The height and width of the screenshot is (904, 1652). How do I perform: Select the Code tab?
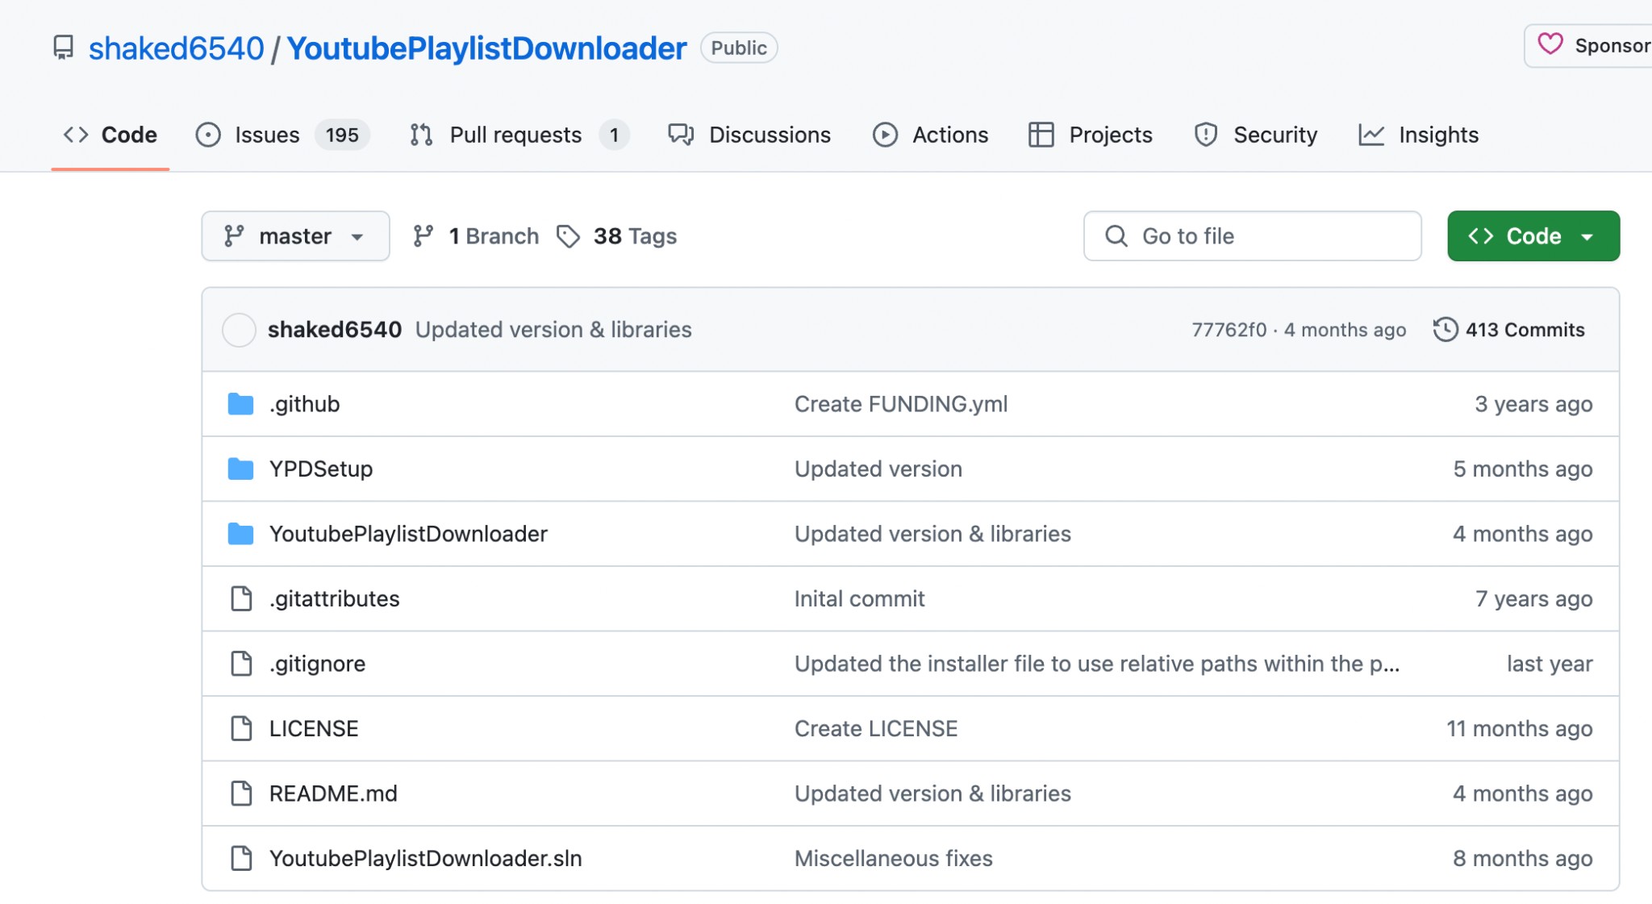[111, 135]
